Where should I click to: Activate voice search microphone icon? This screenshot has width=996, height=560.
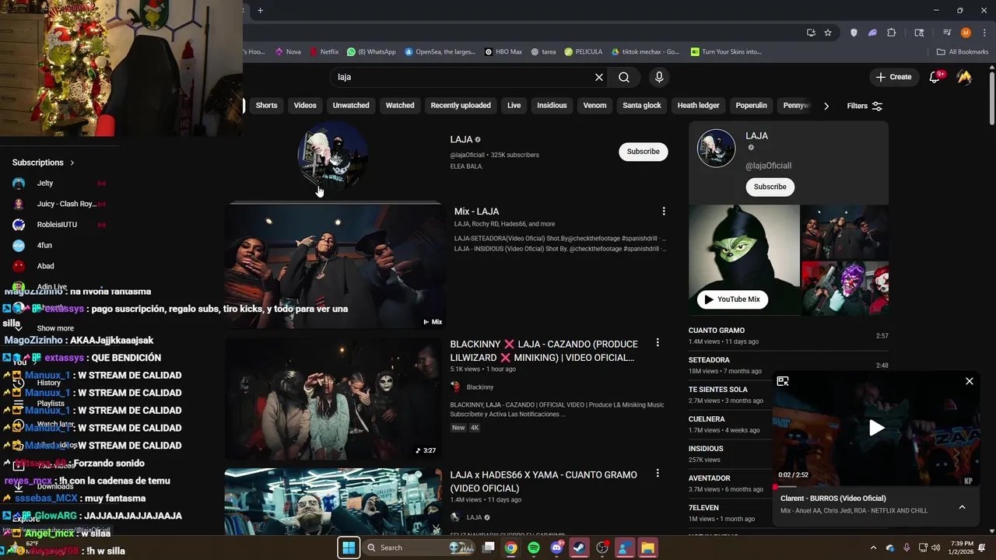pyautogui.click(x=659, y=77)
